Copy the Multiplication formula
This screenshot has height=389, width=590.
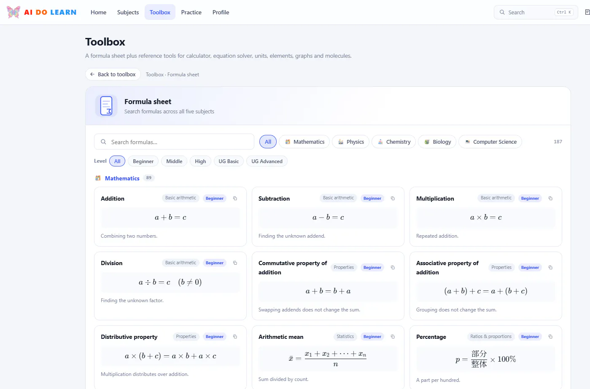click(x=550, y=199)
